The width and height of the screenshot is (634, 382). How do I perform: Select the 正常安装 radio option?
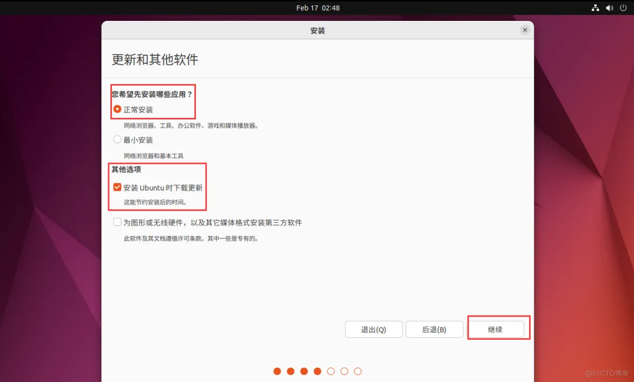pos(117,109)
